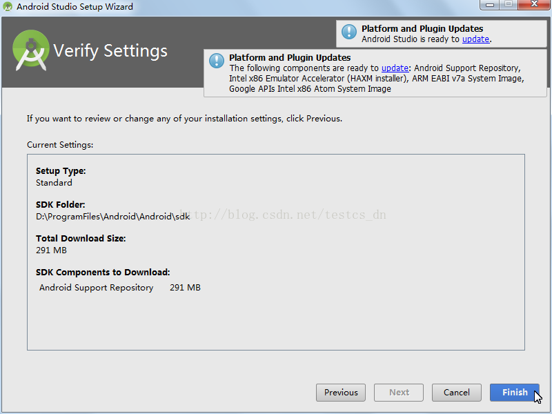Select the SDK path D:\ProgramFiles\Android\Android\sdk
This screenshot has width=552, height=414.
click(x=112, y=217)
